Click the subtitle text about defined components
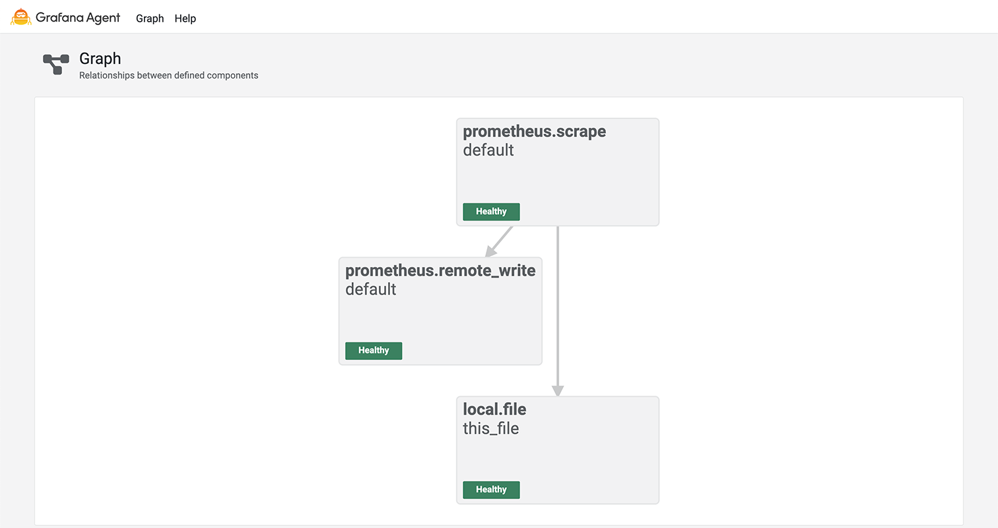Image resolution: width=998 pixels, height=528 pixels. click(168, 75)
